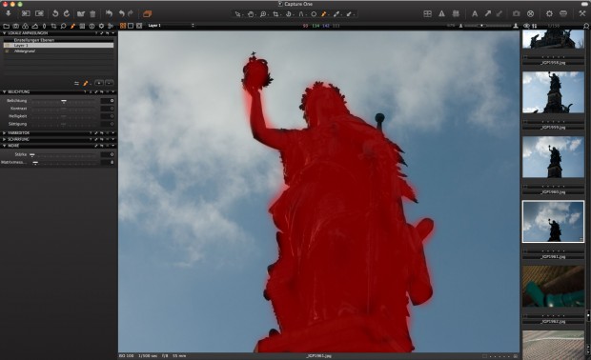Open the Exposure tool tab
Viewport: 591px width, 360px height.
[x=34, y=26]
